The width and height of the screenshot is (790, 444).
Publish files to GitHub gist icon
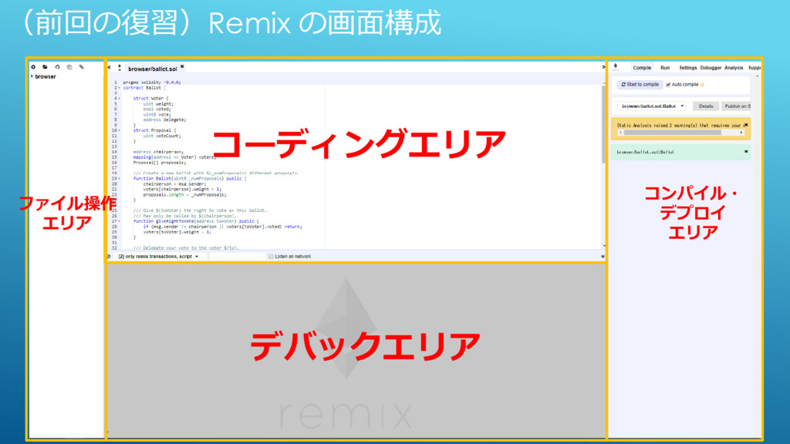pos(57,66)
